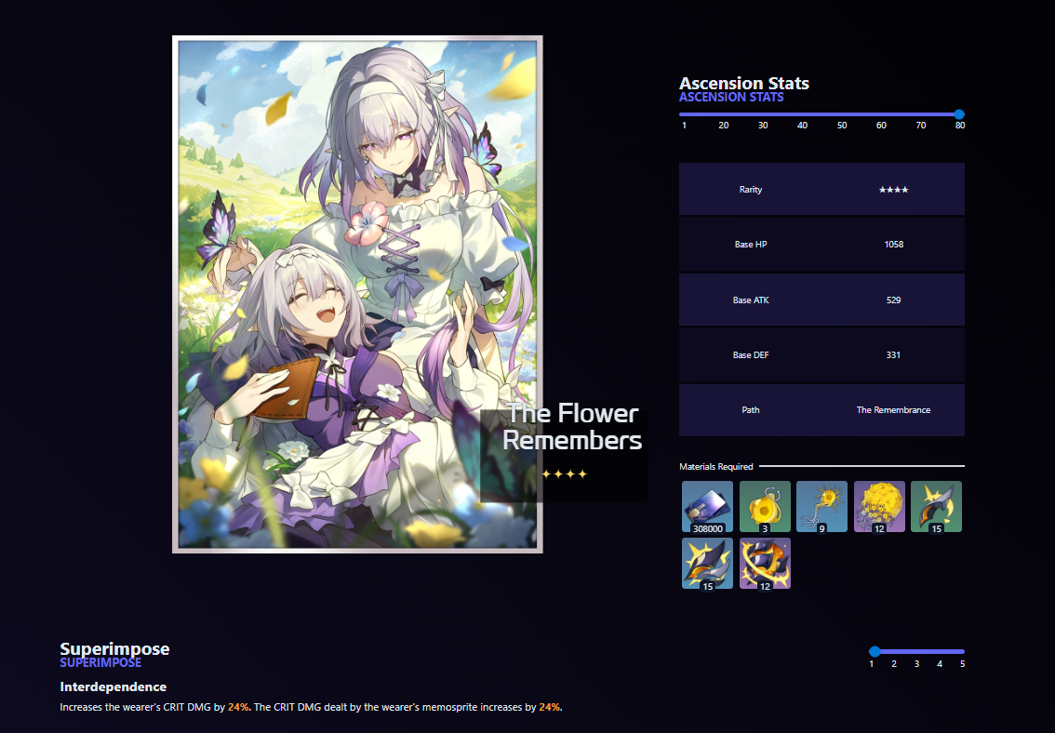The width and height of the screenshot is (1055, 733).
Task: Select the purple golden-flower material with count 12
Action: tap(879, 506)
